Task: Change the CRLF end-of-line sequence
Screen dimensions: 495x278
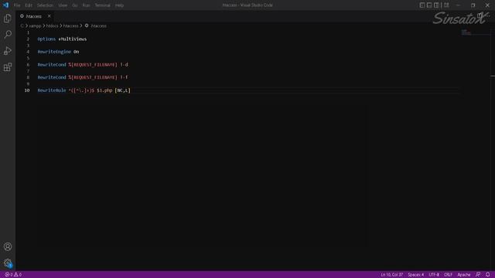Action: tap(448, 275)
